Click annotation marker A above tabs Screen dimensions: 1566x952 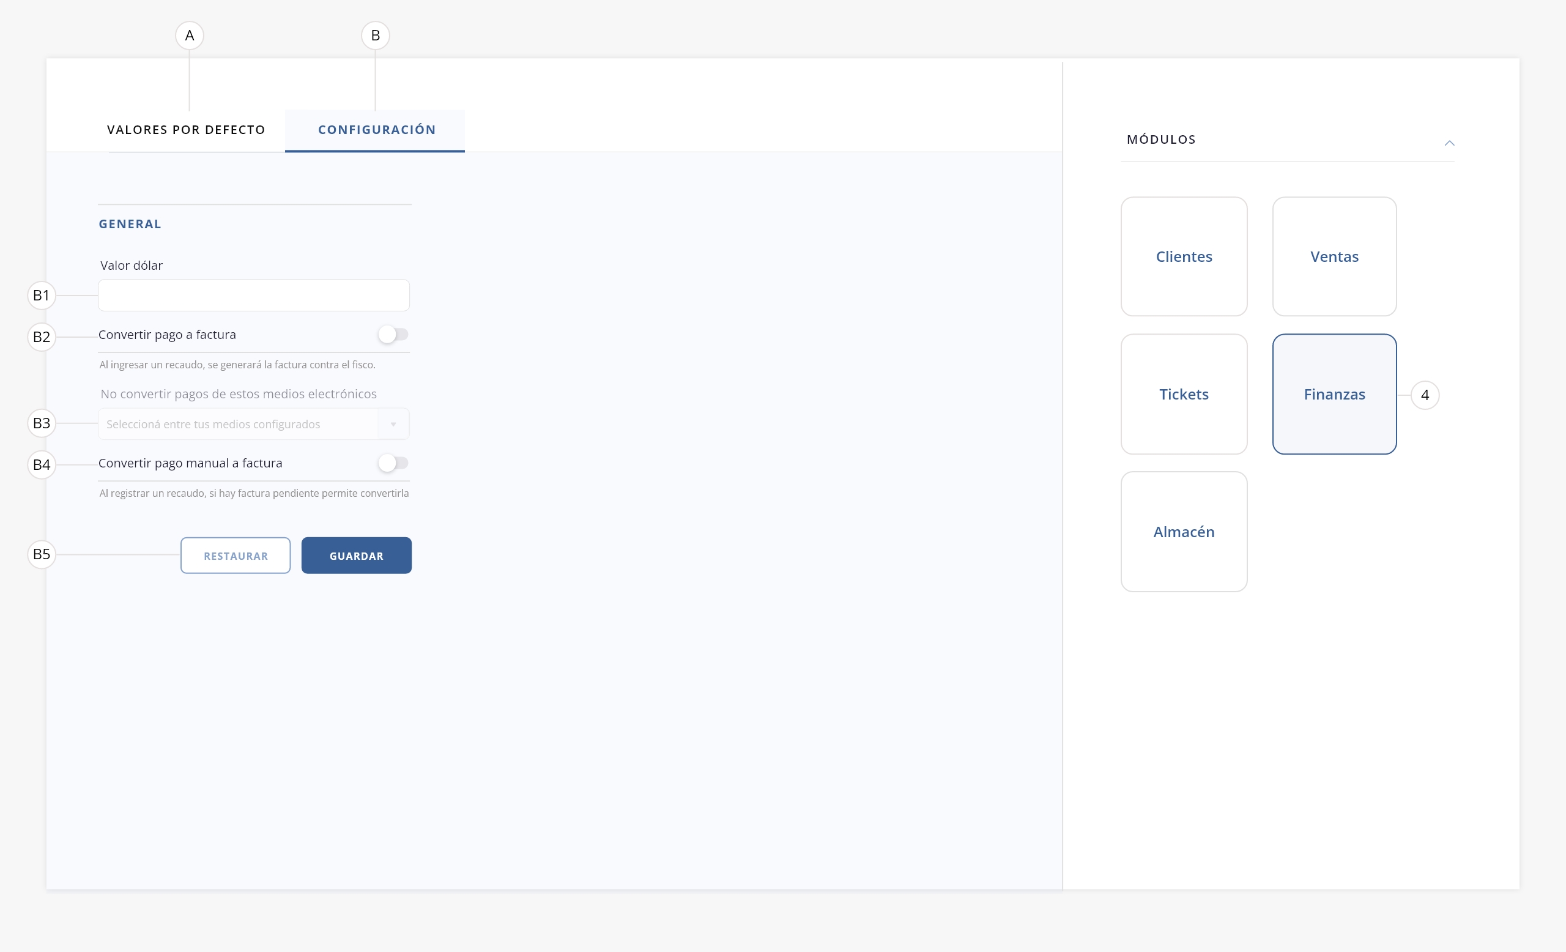[190, 35]
